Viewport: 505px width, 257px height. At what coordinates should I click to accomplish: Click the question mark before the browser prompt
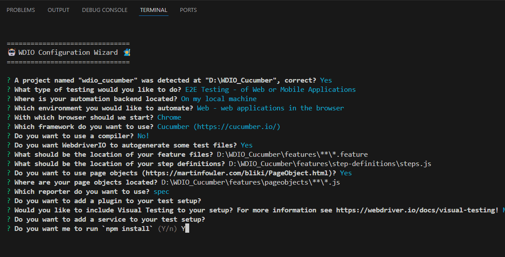[x=8, y=117]
